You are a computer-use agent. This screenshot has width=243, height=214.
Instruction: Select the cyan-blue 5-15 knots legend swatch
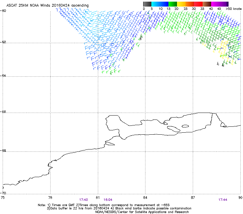tap(160, 4)
